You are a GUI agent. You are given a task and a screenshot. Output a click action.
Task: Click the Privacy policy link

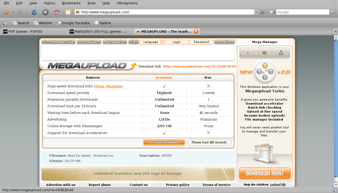pos(178,185)
